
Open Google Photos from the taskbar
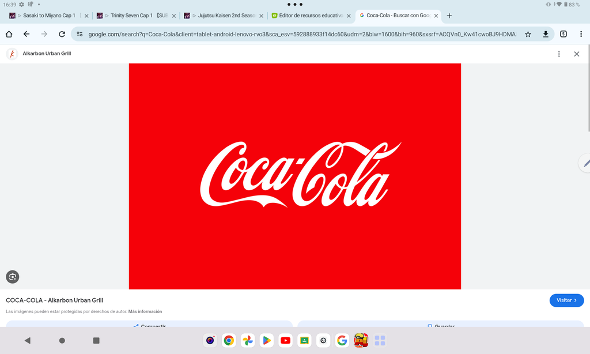[248, 340]
